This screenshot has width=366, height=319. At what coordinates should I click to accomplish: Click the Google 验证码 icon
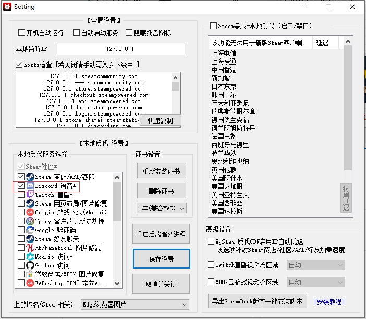click(30, 230)
